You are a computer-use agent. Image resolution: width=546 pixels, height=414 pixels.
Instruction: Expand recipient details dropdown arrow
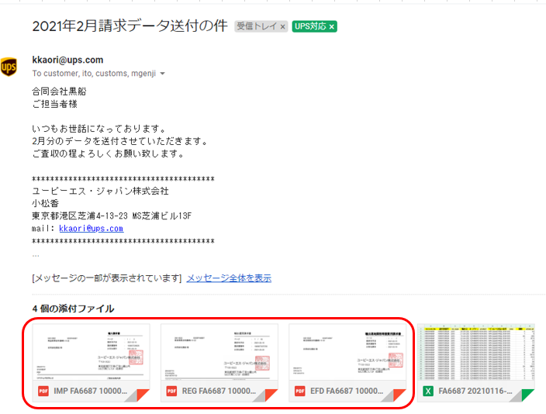(x=162, y=74)
